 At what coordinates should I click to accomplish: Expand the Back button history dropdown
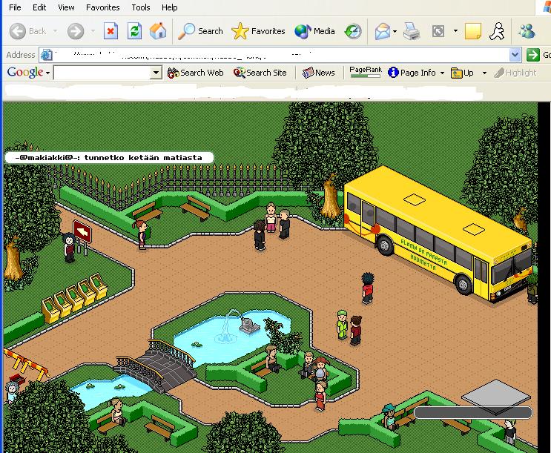(55, 31)
